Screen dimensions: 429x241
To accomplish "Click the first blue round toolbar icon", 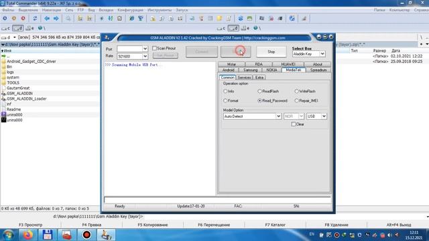I will (5, 18).
